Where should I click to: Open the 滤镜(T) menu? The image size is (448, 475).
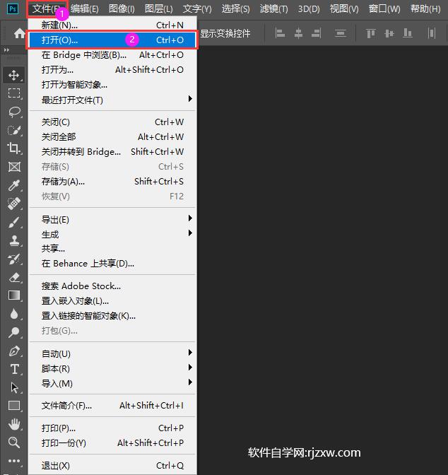pos(274,9)
